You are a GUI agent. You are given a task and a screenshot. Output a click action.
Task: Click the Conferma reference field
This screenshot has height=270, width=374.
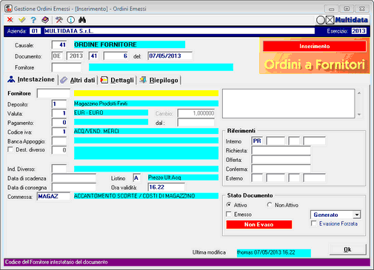tap(281, 169)
